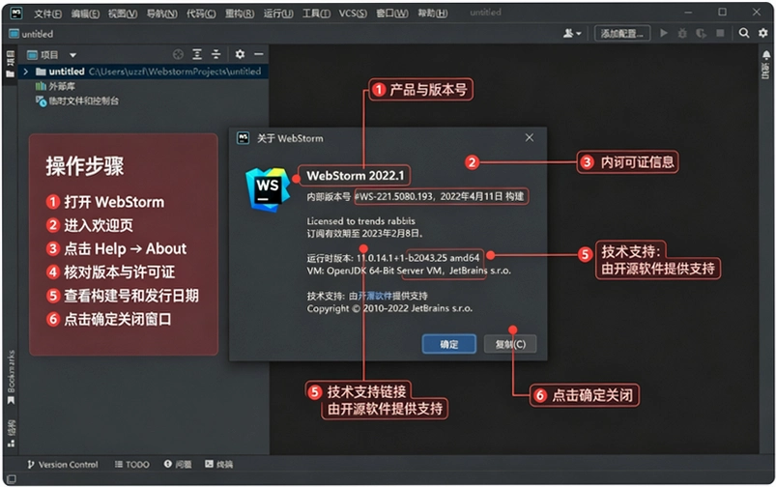776x487 pixels.
Task: Click the 添加配置 button
Action: pos(622,33)
